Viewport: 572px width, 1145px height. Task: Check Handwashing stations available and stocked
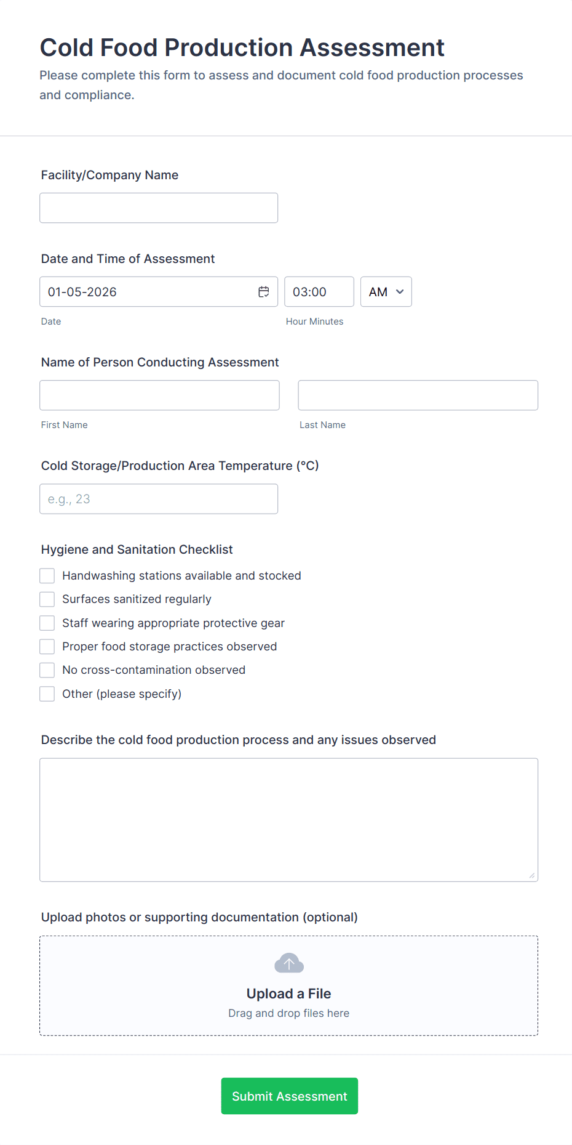47,575
